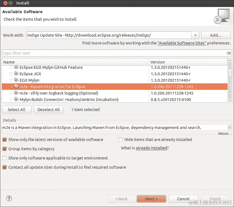Click the Next > button

pos(151,199)
